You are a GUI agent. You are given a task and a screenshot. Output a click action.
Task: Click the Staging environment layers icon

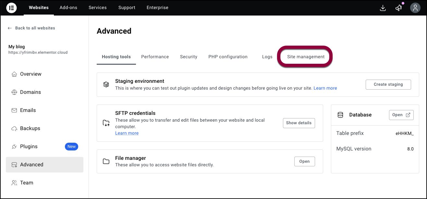tap(106, 84)
